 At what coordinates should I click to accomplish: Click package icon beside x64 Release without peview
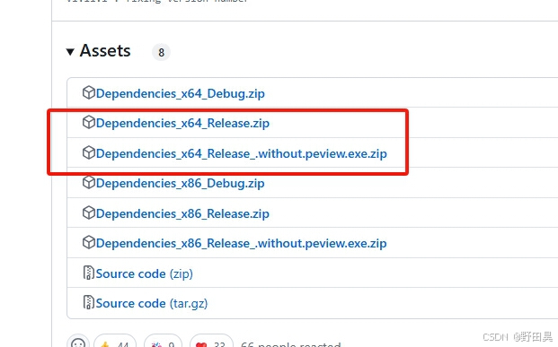[x=89, y=152]
